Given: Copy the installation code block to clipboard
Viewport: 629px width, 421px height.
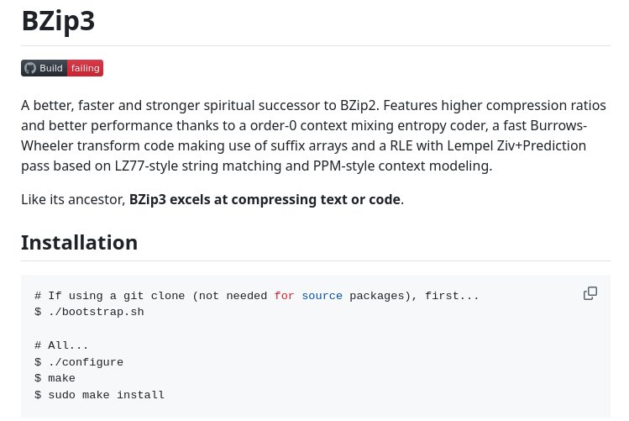Looking at the screenshot, I should point(590,293).
